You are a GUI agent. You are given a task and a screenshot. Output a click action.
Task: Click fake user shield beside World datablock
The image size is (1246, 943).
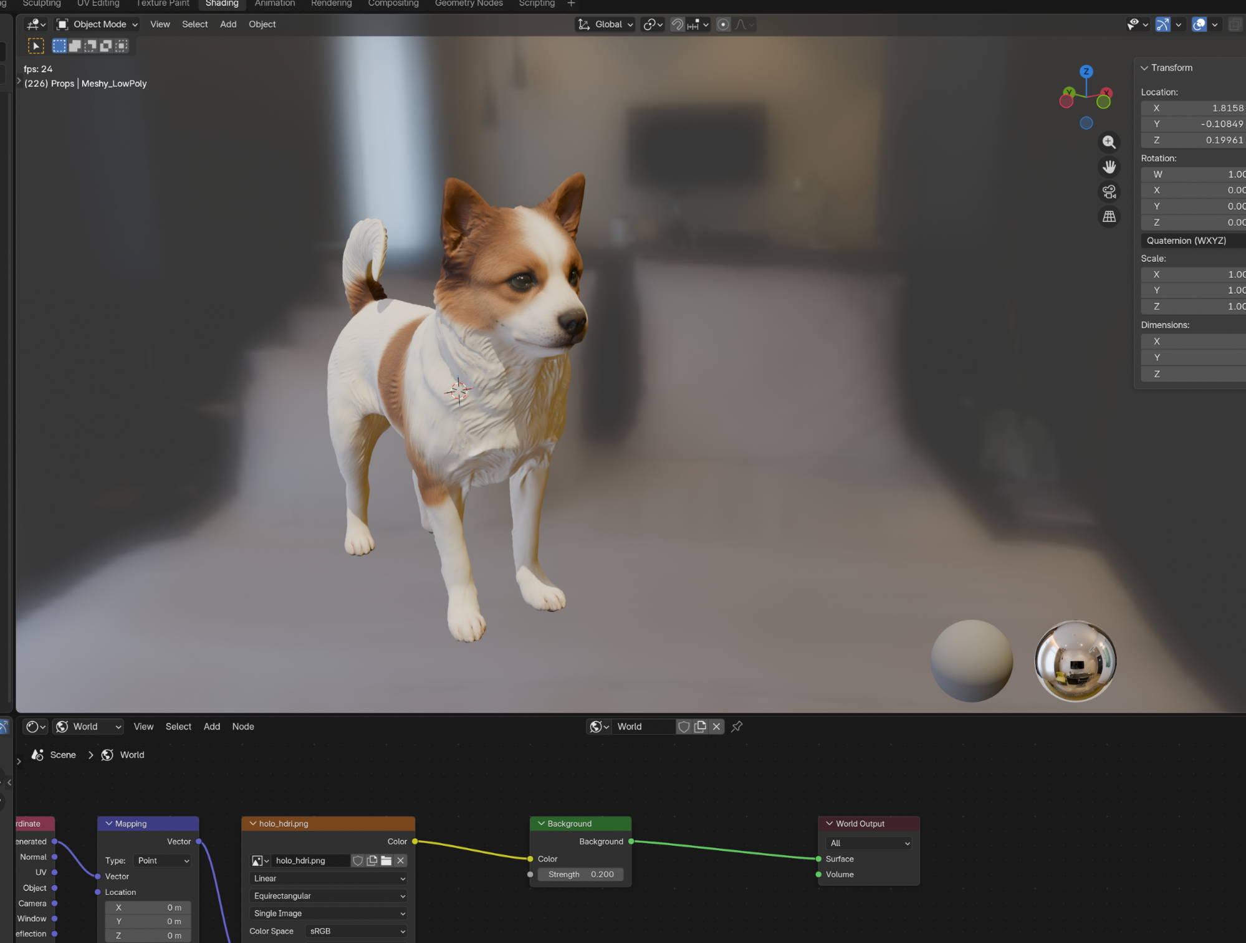(684, 726)
